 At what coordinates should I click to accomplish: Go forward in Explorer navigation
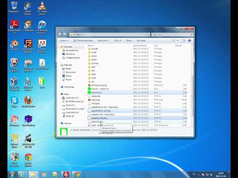tap(65, 34)
